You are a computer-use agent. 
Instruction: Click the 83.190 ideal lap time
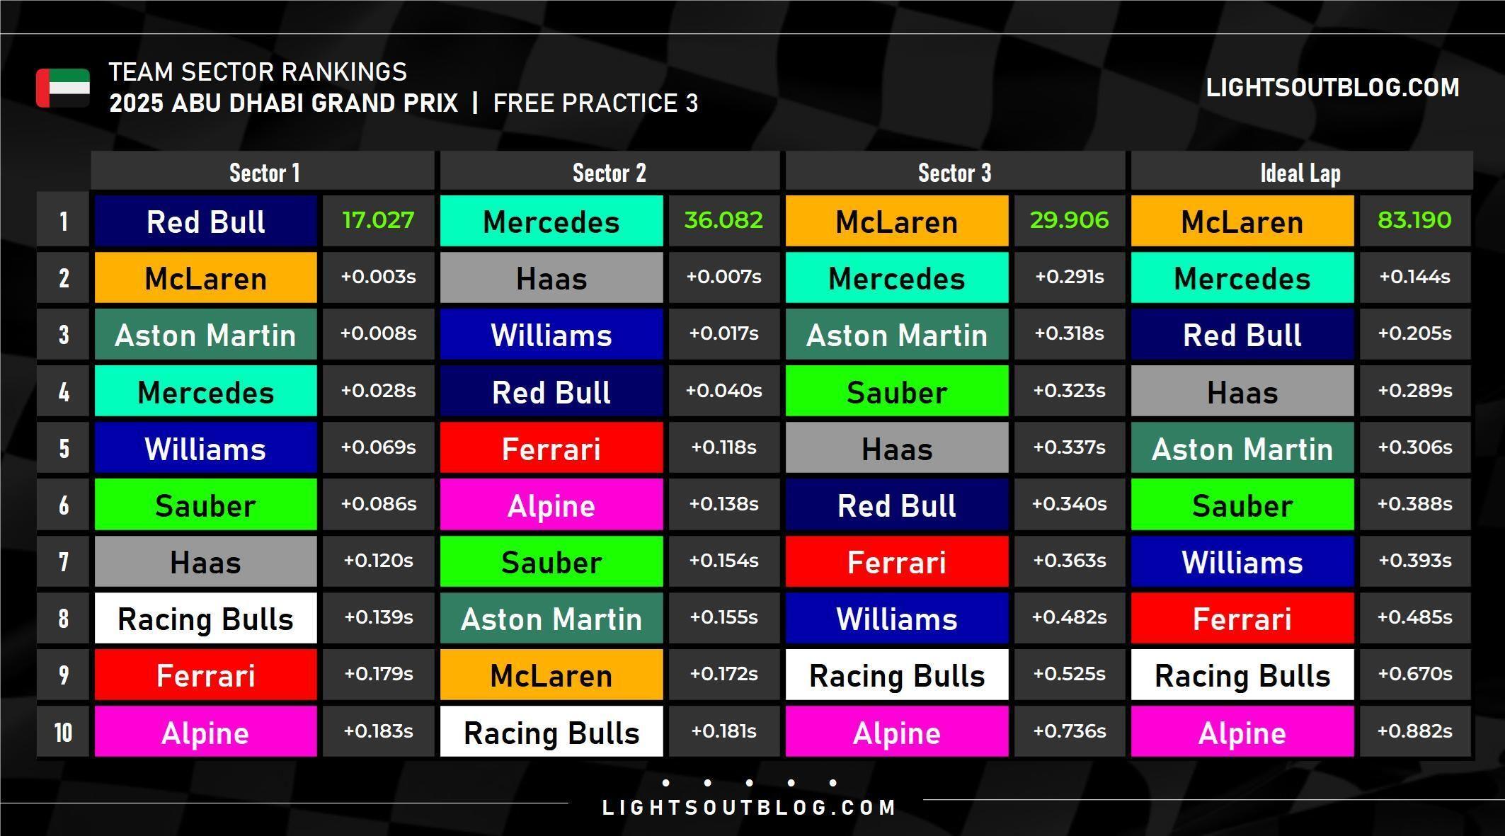tap(1414, 220)
